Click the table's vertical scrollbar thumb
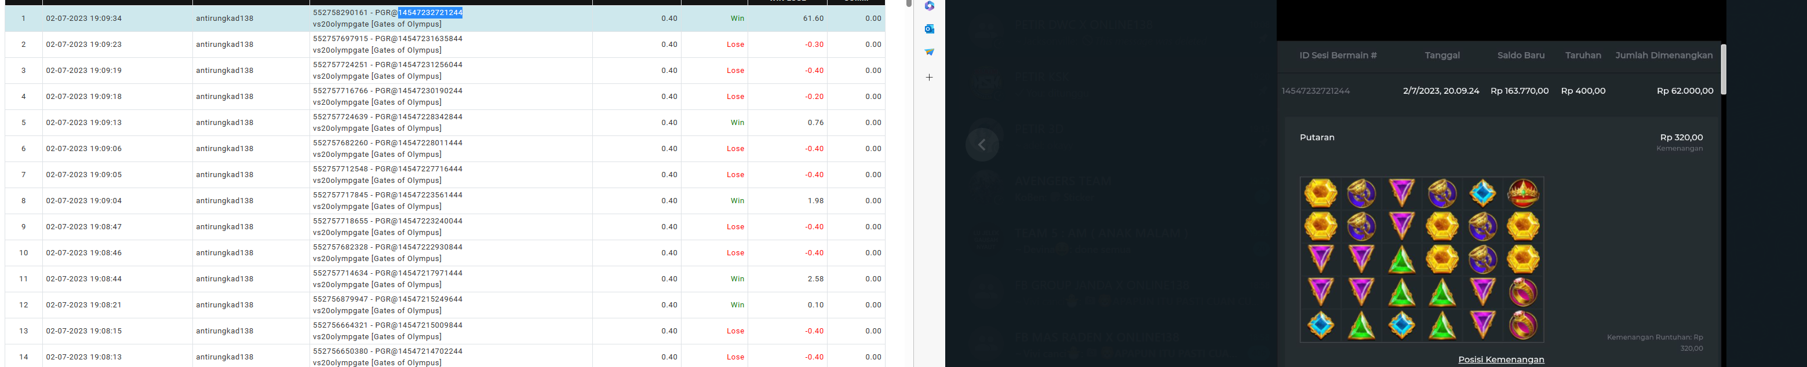Viewport: 1807px width, 367px height. pyautogui.click(x=909, y=3)
